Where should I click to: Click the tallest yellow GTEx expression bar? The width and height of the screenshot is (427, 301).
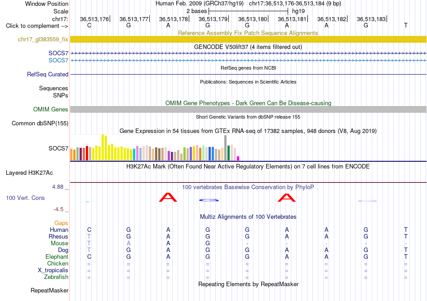[x=102, y=147]
